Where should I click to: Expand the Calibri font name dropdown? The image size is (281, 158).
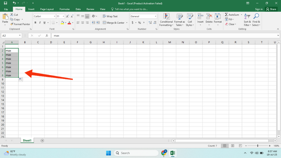[54, 16]
